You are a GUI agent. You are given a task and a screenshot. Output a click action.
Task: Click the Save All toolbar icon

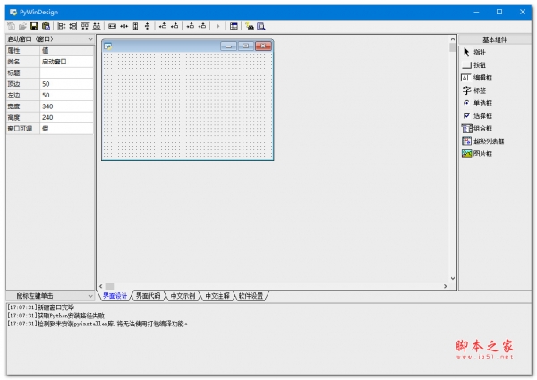click(46, 26)
